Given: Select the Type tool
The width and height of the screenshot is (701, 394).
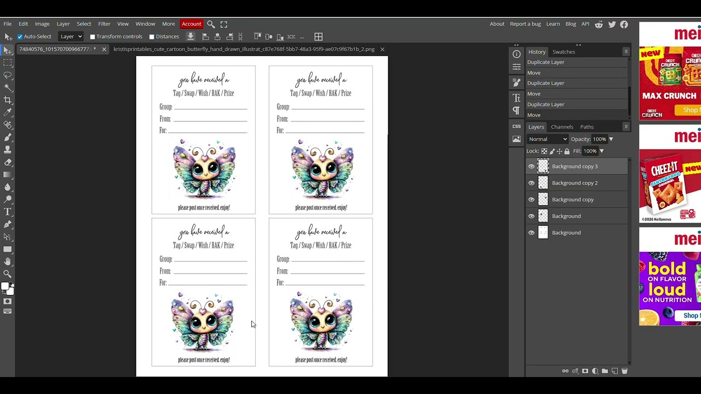Looking at the screenshot, I should 8,212.
